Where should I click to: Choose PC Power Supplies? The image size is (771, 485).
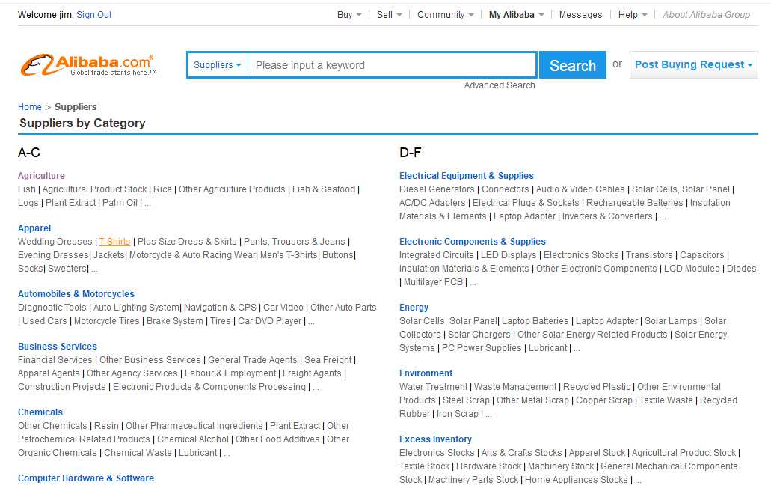(x=482, y=348)
